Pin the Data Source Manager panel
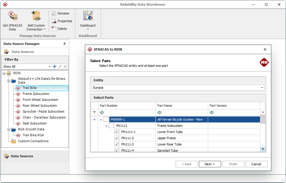The width and height of the screenshot is (286, 183). [65, 44]
